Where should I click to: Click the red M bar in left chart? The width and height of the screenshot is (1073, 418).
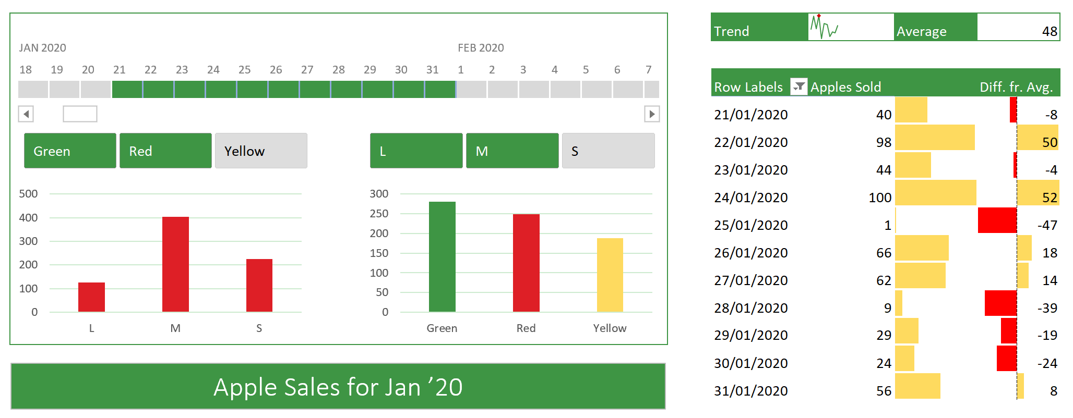[x=175, y=264]
